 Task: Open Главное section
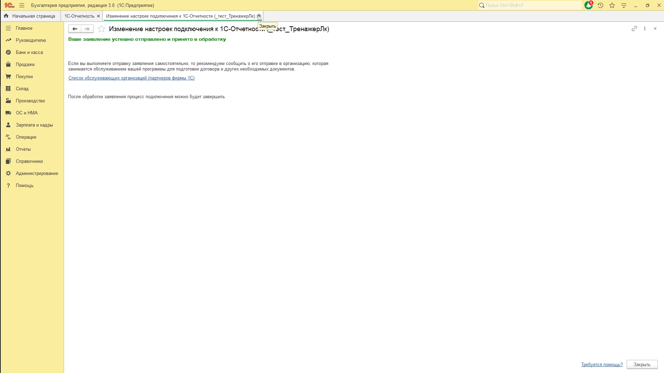[x=32, y=28]
